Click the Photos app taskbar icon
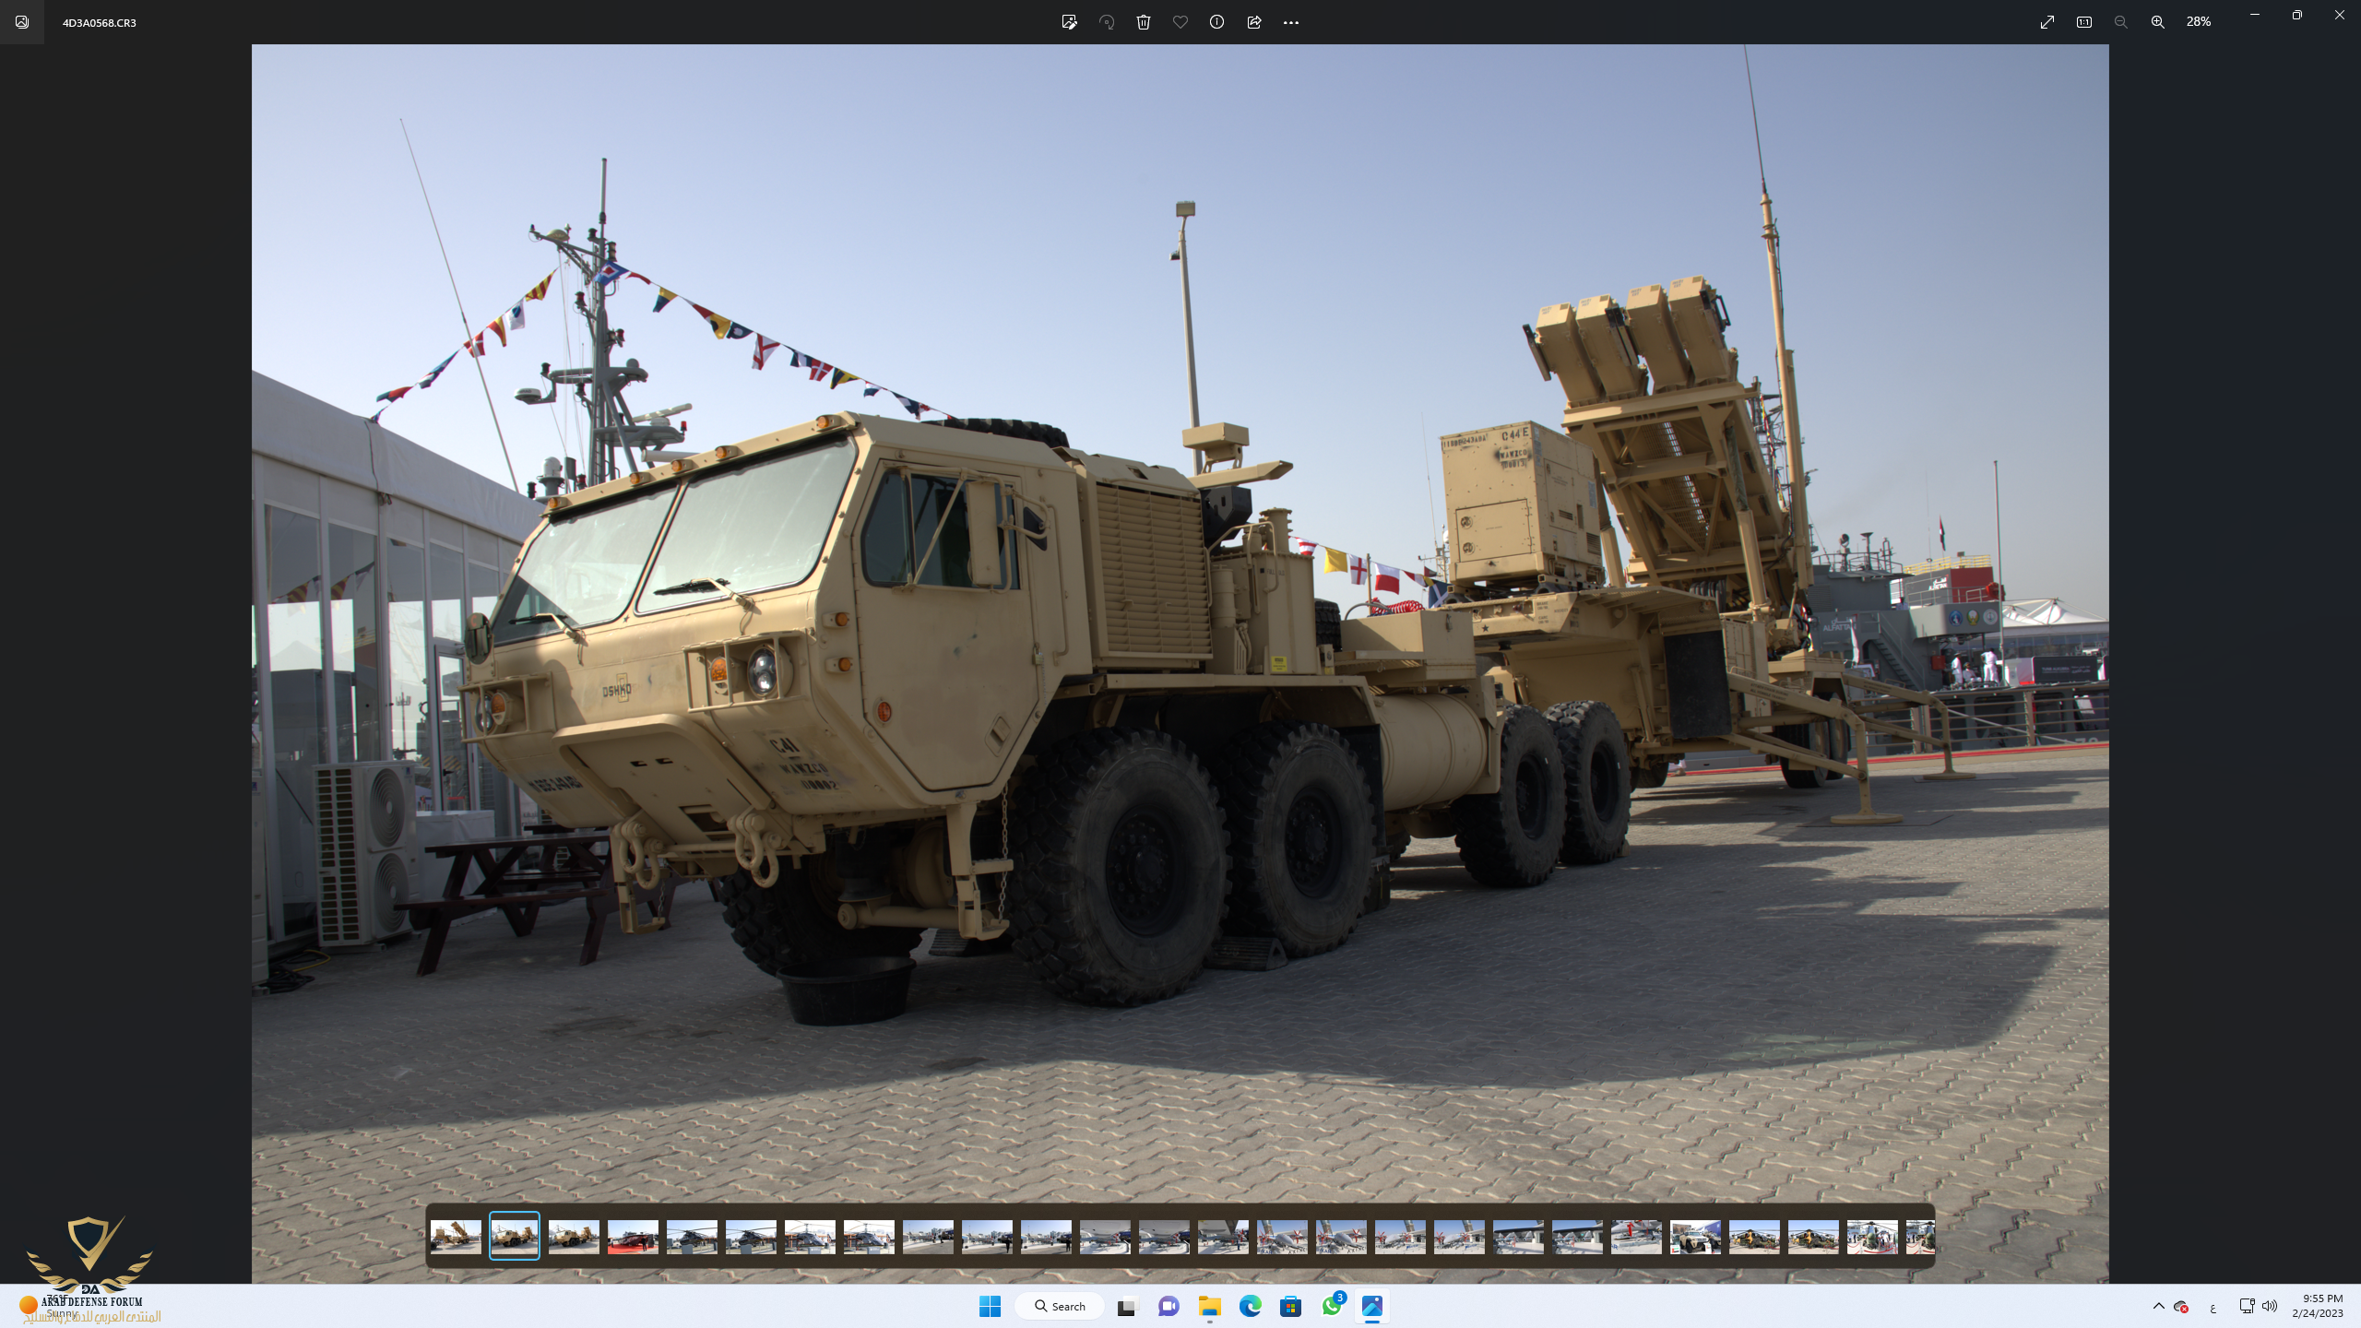The height and width of the screenshot is (1328, 2361). point(1372,1306)
